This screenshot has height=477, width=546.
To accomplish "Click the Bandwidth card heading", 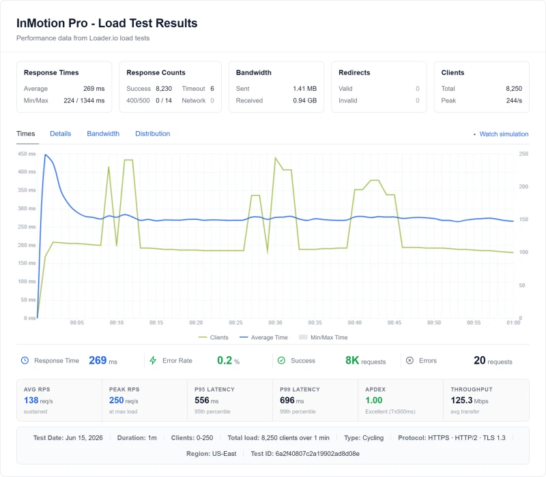I will click(253, 72).
